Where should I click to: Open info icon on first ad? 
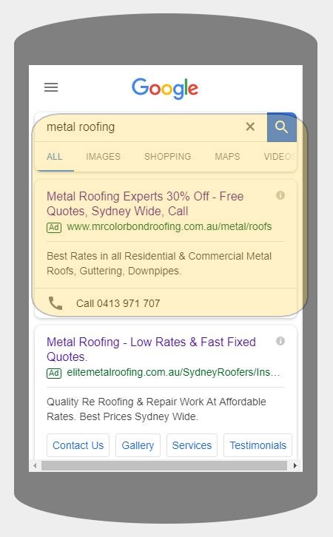tap(280, 195)
